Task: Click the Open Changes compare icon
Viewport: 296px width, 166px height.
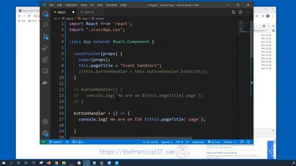Action: click(233, 12)
